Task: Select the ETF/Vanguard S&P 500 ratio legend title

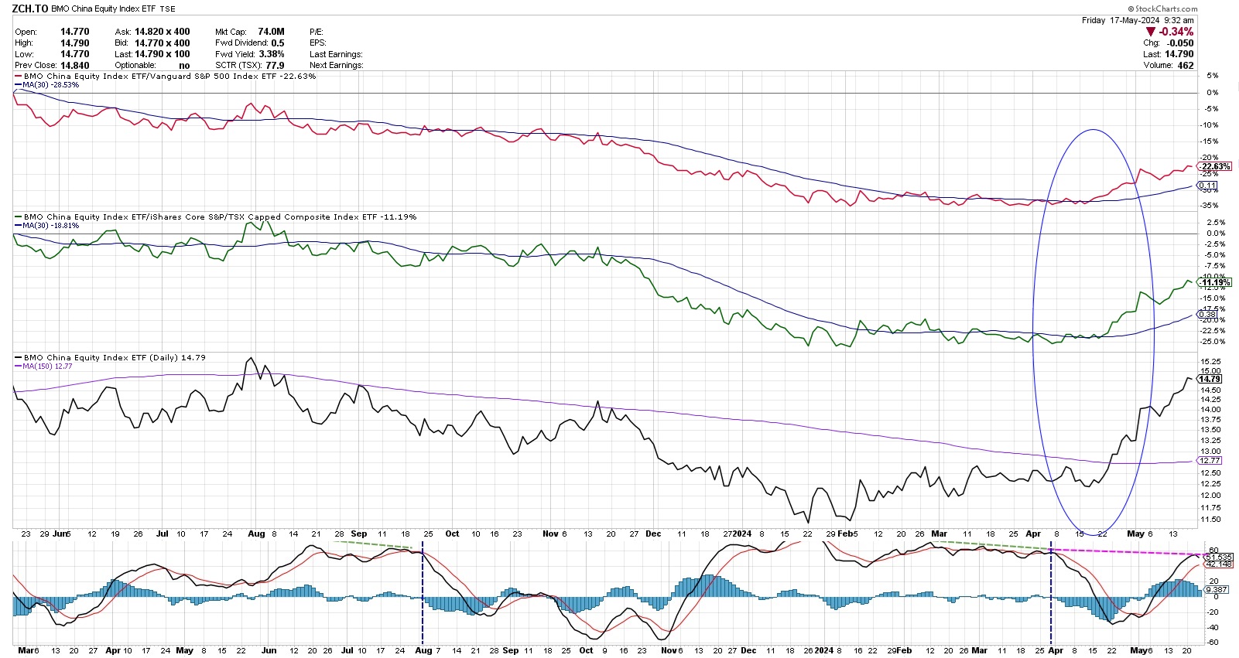Action: point(169,77)
